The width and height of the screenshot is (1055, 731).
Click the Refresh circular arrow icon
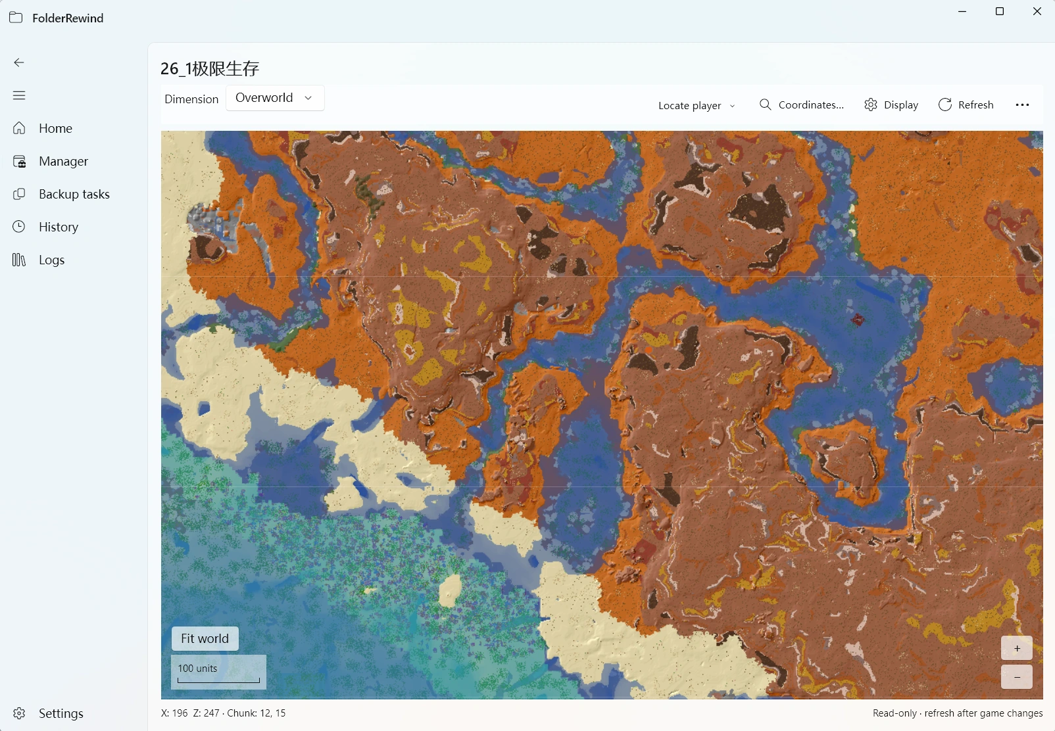(945, 105)
